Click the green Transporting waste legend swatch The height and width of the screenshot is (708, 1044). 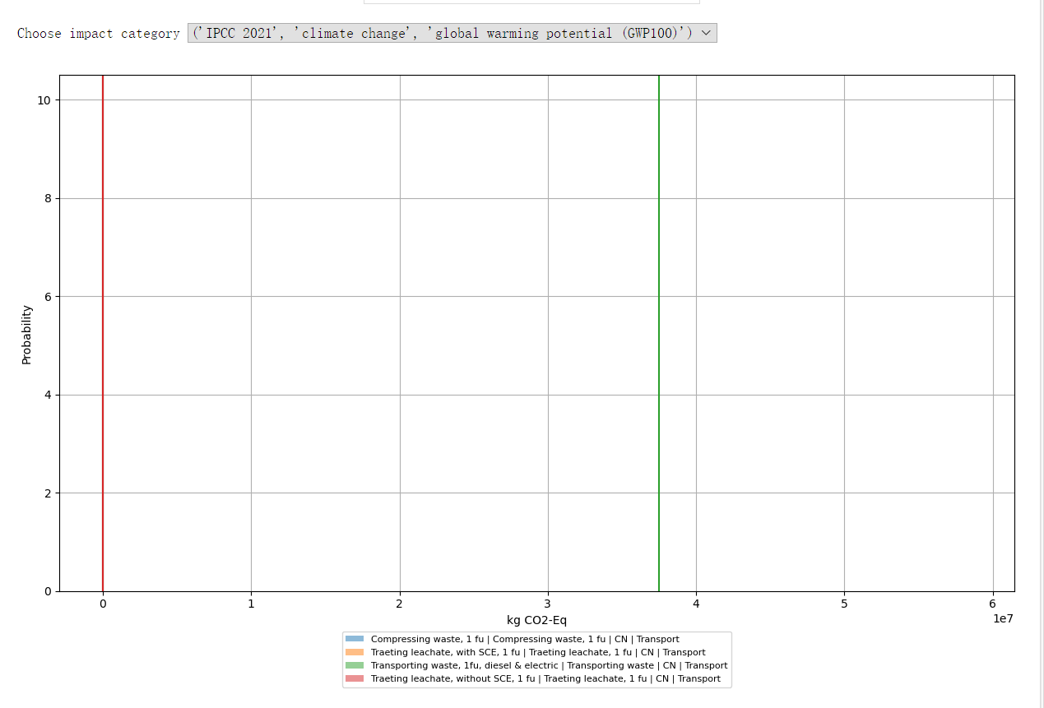click(354, 665)
